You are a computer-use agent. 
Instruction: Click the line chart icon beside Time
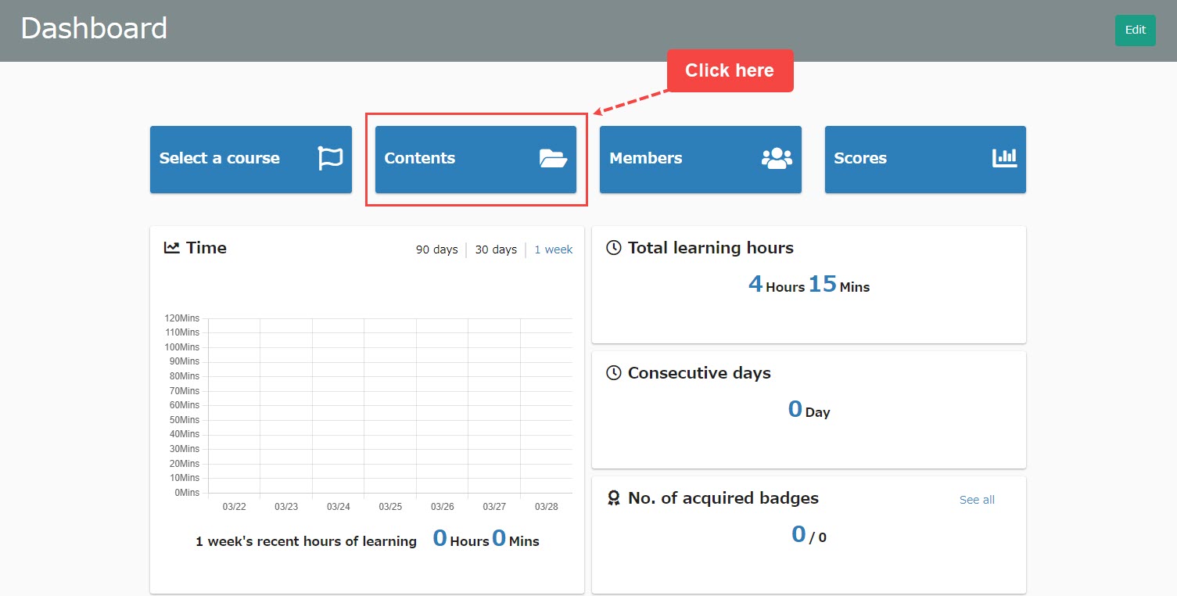pyautogui.click(x=171, y=248)
